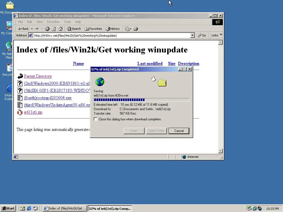Click the system tray clock showing 10:33 PM
This screenshot has height=212, width=283.
tap(272, 209)
